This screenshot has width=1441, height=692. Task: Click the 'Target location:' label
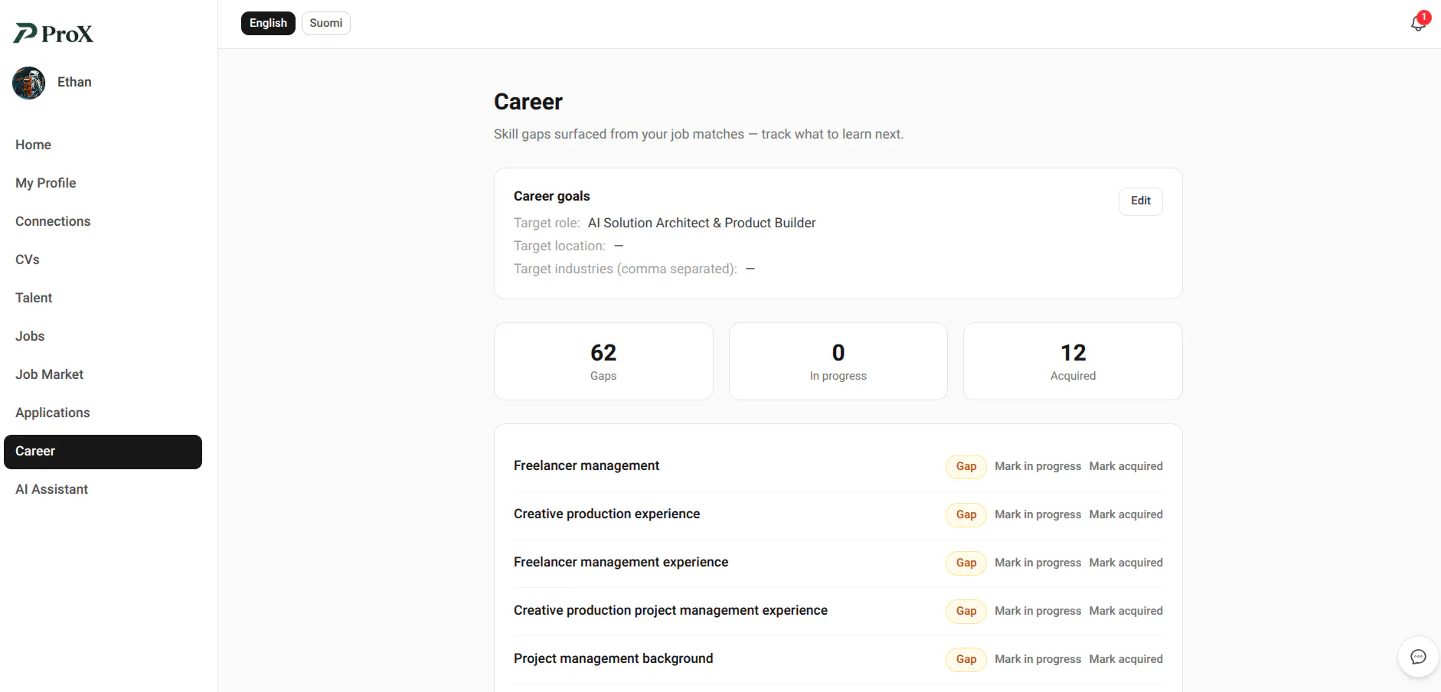[x=560, y=246]
